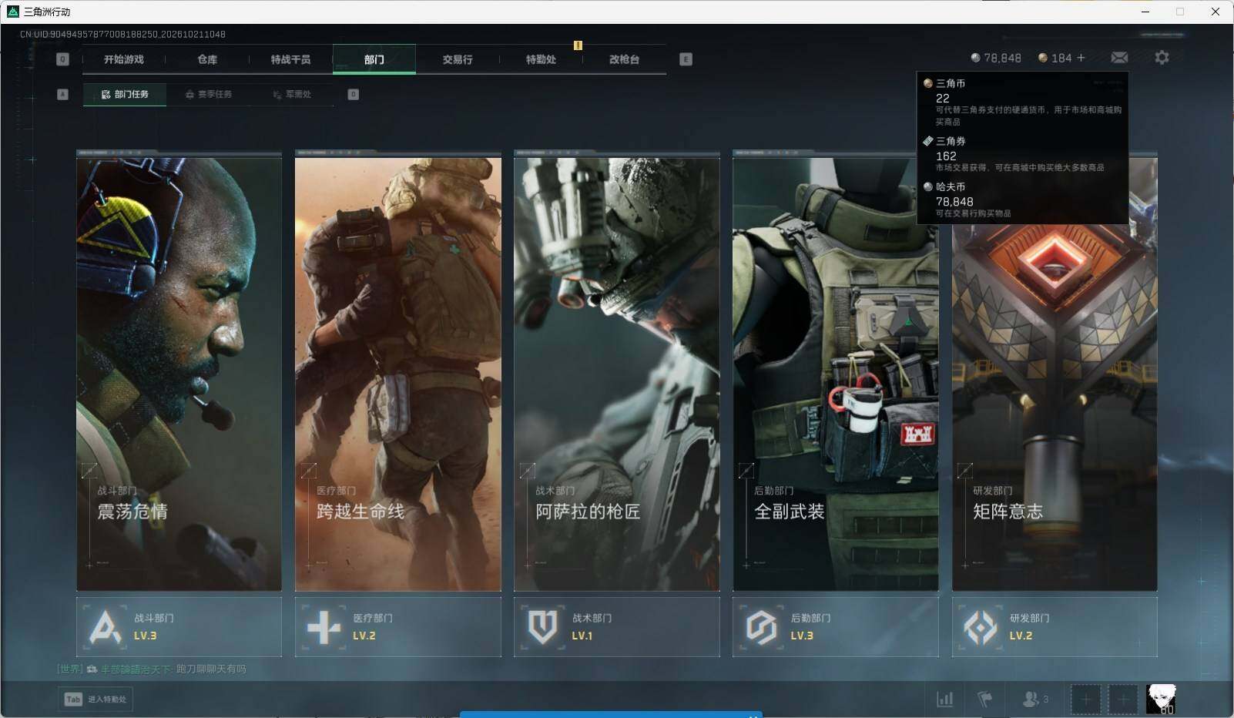The image size is (1234, 718).
Task: Click the Tab 进入特勤处 button
Action: click(96, 699)
